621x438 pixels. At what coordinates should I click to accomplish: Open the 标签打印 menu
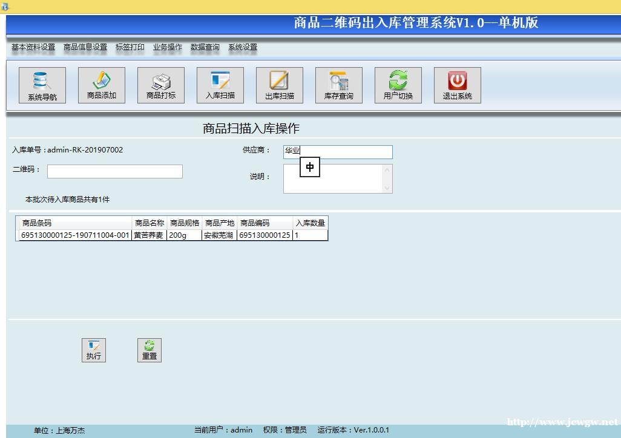point(130,47)
